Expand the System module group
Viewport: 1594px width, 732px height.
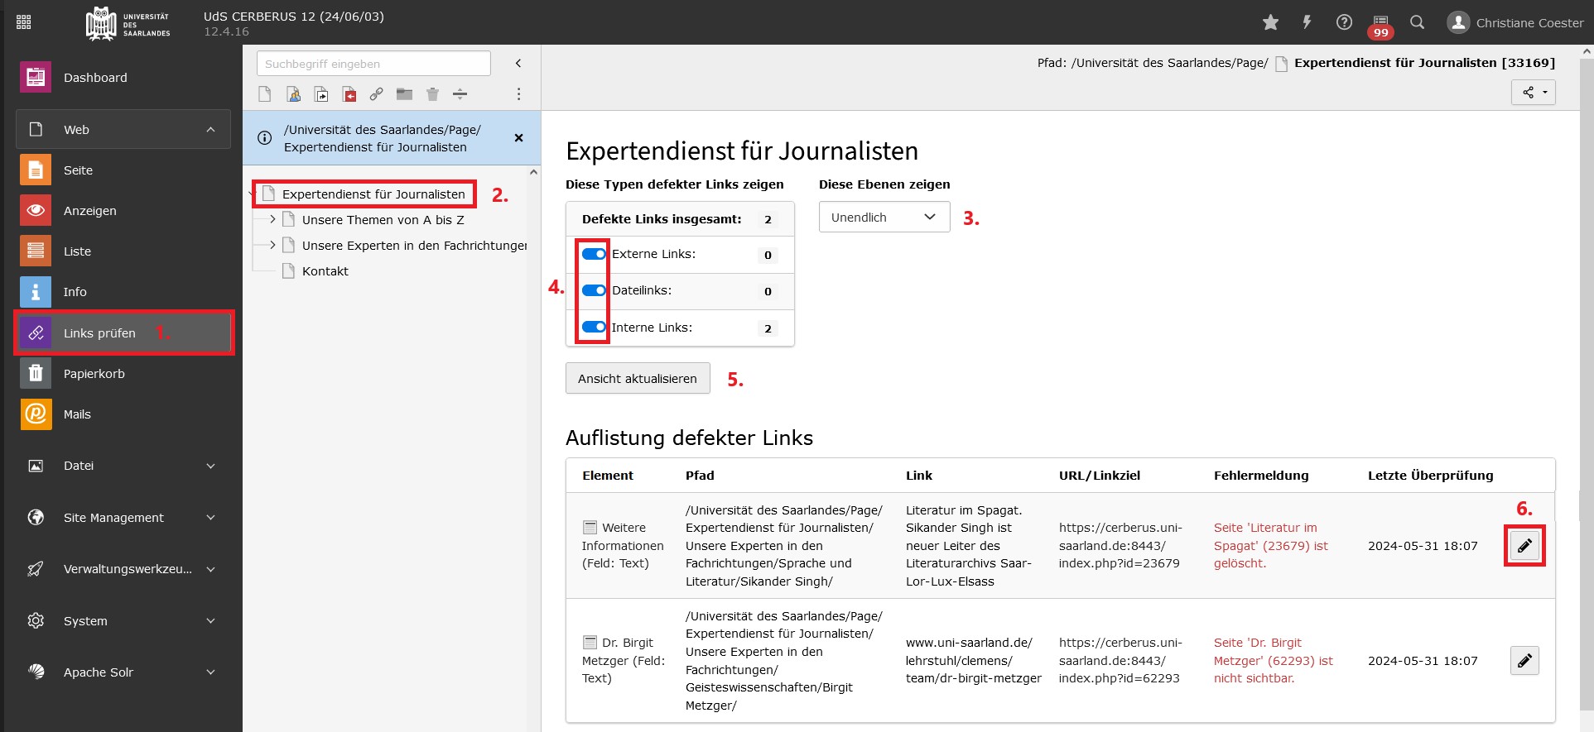coord(123,621)
